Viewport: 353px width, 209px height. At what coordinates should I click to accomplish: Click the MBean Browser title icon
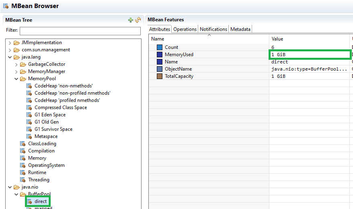[6, 6]
